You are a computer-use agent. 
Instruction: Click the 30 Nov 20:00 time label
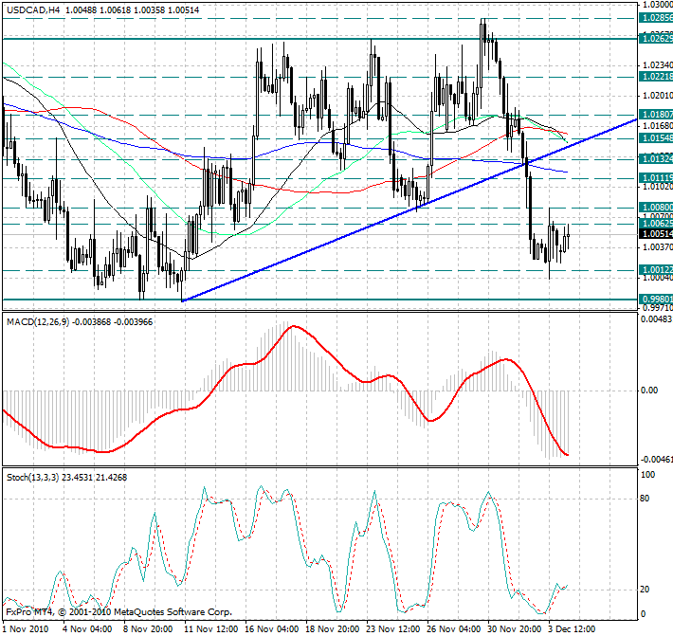click(516, 627)
